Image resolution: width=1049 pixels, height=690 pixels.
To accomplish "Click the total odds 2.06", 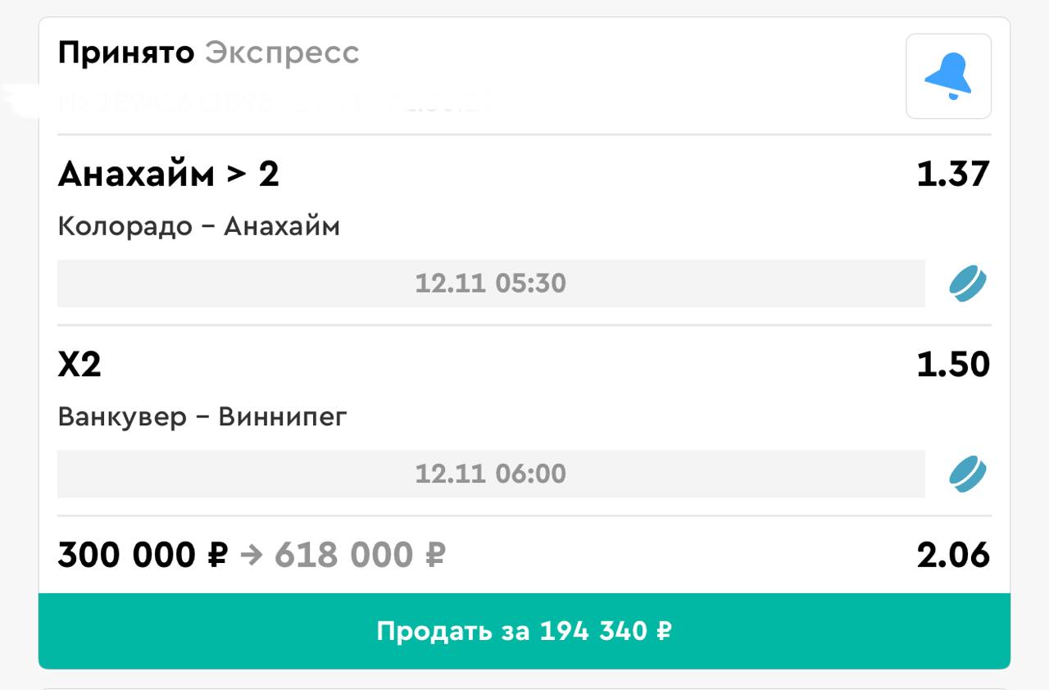I will tap(953, 556).
